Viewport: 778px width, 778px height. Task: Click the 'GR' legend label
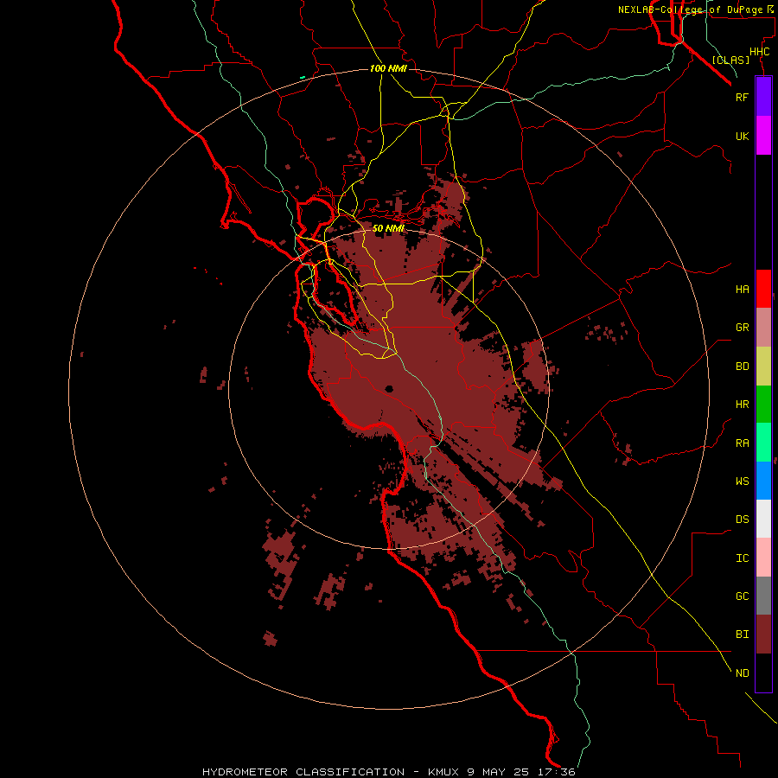tap(742, 328)
